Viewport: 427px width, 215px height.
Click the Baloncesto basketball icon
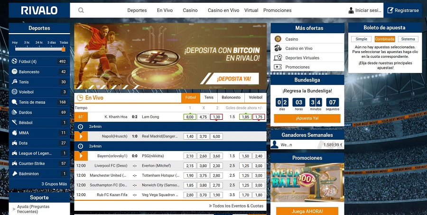(14, 72)
